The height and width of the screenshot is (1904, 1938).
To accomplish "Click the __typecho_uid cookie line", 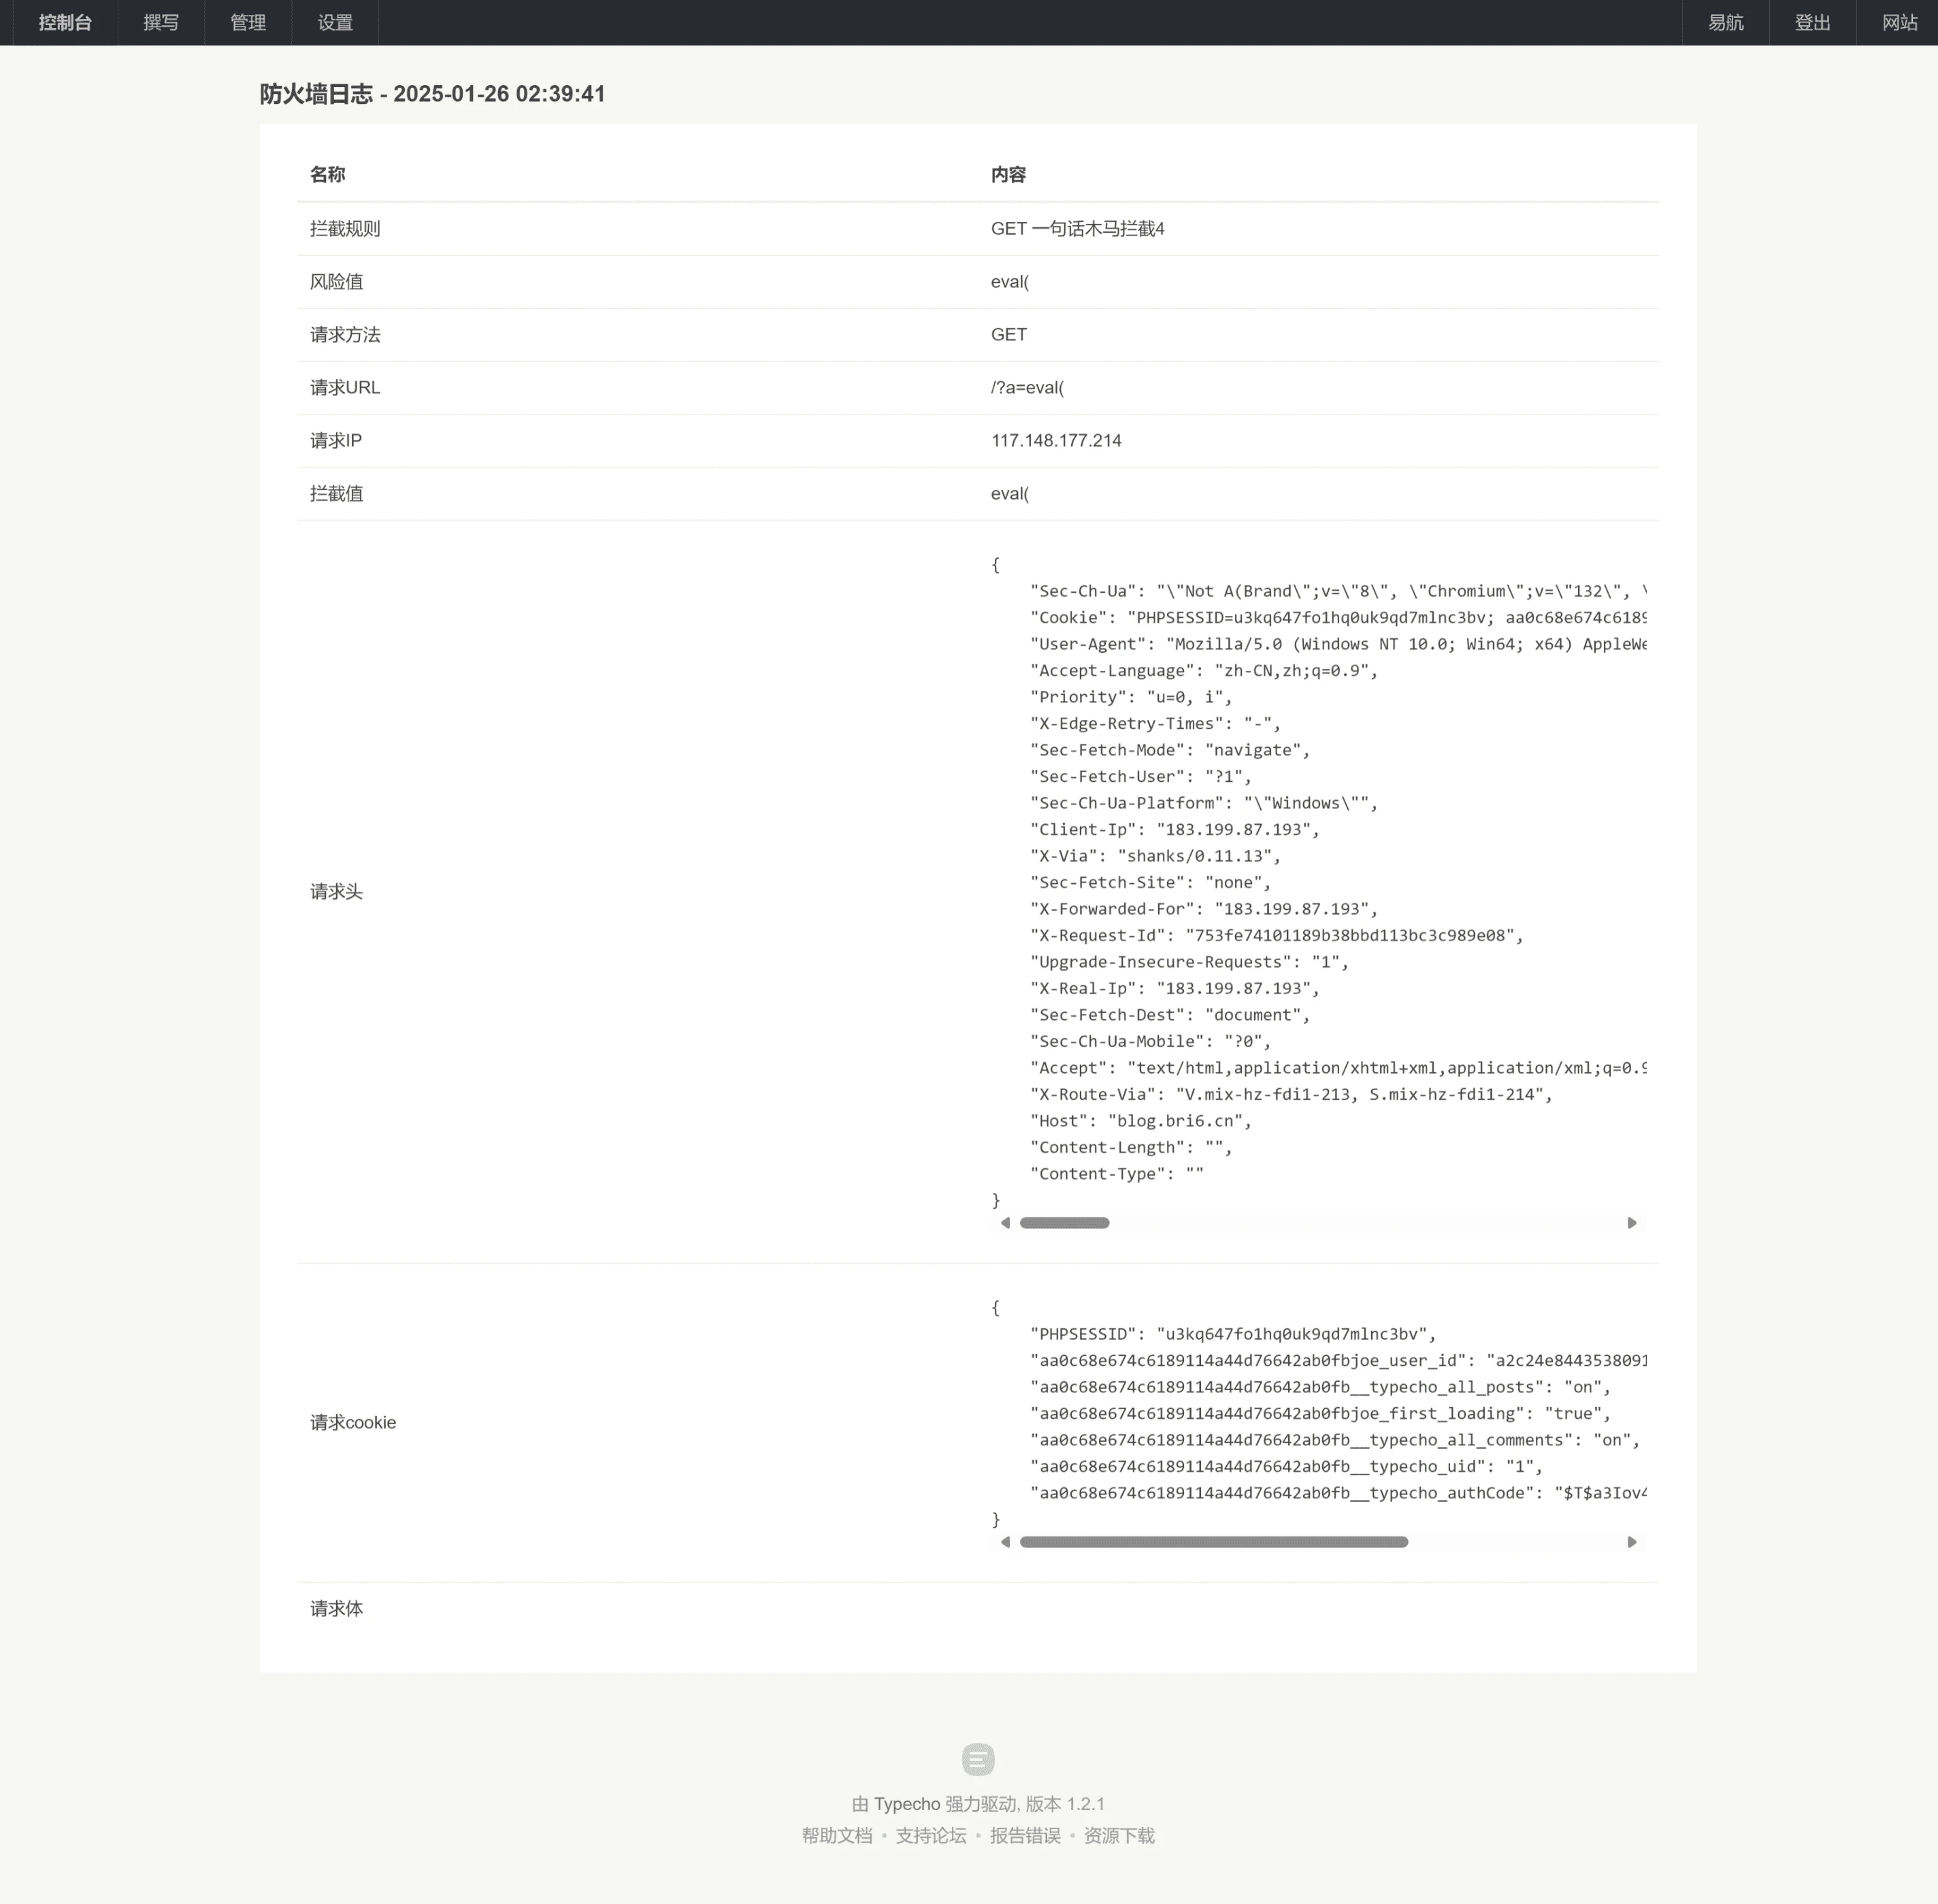I will 1286,1467.
